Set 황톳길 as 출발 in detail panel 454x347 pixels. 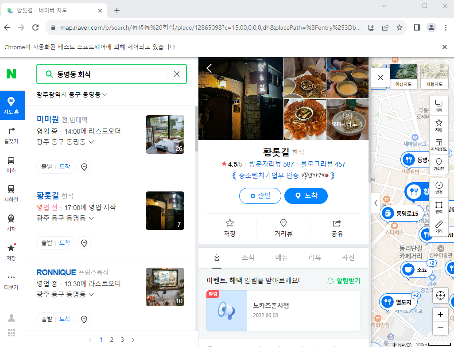click(260, 196)
